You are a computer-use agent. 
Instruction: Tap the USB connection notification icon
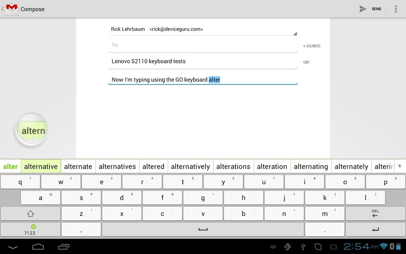(x=303, y=247)
